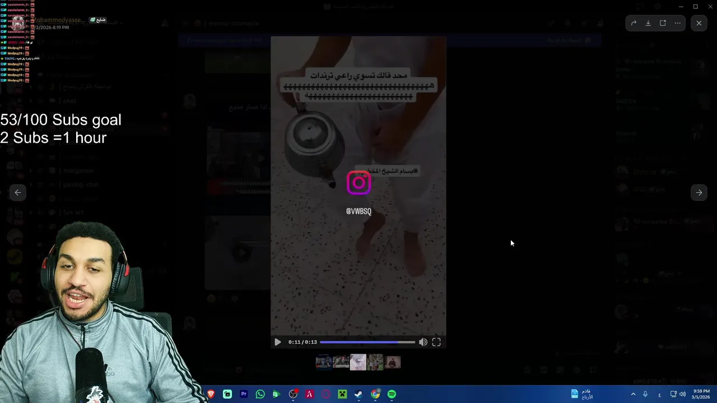Select the fifth thumbnail in the gallery strip
This screenshot has height=403, width=717.
[x=393, y=362]
